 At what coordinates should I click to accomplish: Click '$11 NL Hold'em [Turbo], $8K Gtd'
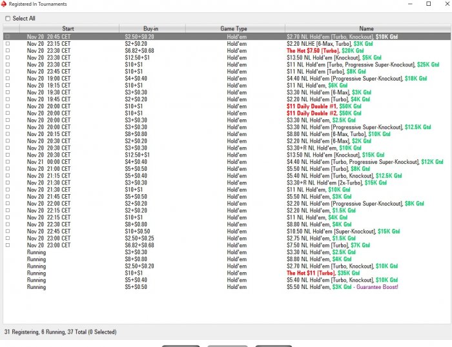326,72
